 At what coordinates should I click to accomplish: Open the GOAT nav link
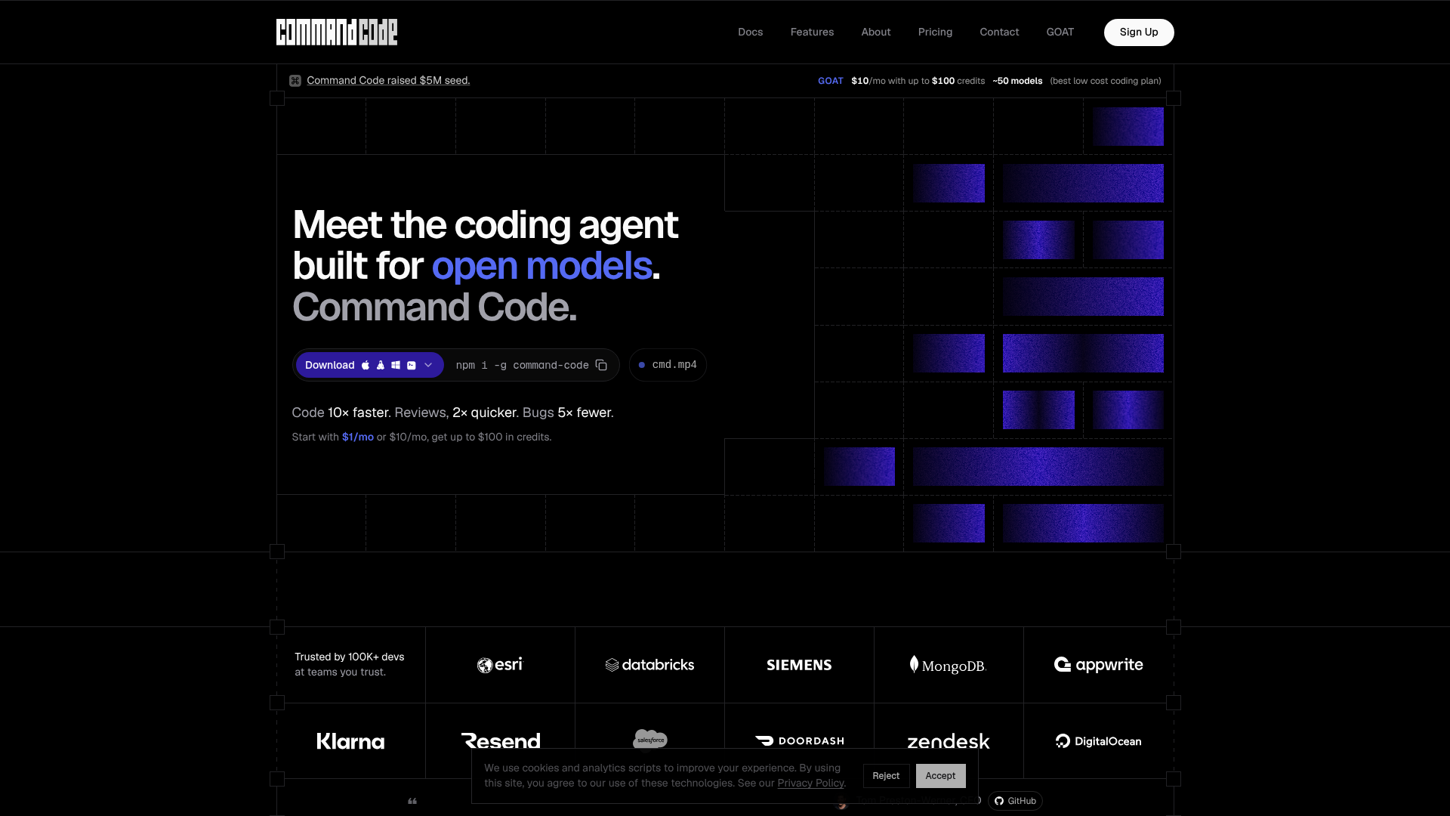(x=1060, y=32)
